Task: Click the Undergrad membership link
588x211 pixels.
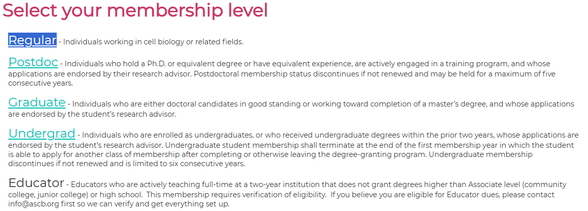Action: coord(42,134)
